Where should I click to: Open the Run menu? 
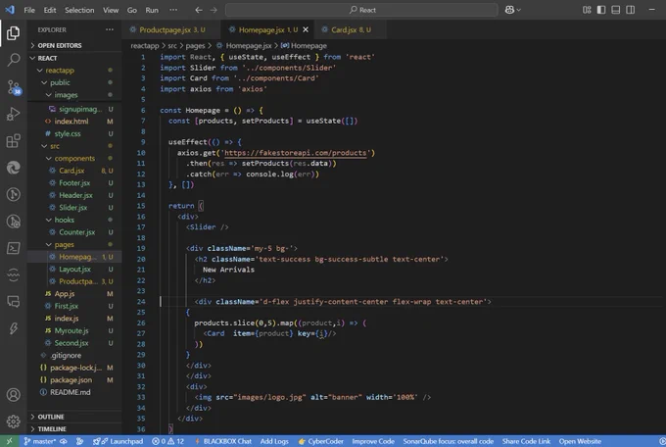click(x=152, y=10)
